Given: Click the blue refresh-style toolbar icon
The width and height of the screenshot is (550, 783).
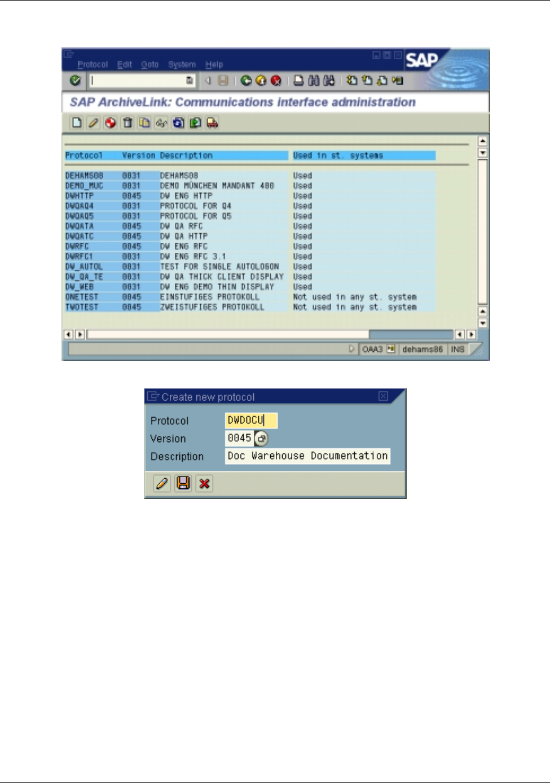Looking at the screenshot, I should [x=178, y=123].
